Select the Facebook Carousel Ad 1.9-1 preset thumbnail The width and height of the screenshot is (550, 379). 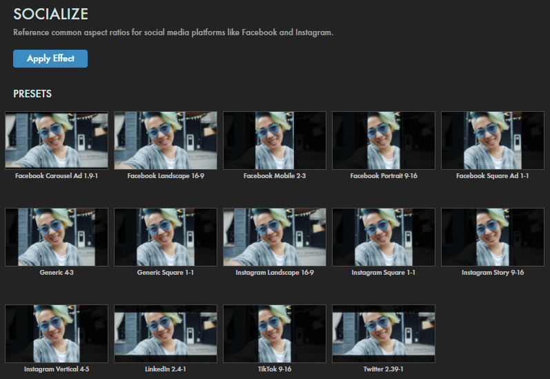[57, 140]
